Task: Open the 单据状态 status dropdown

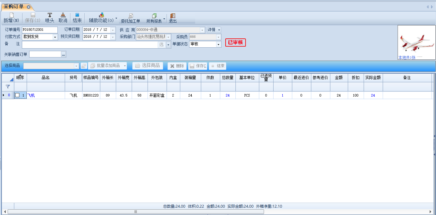Action: pos(218,44)
